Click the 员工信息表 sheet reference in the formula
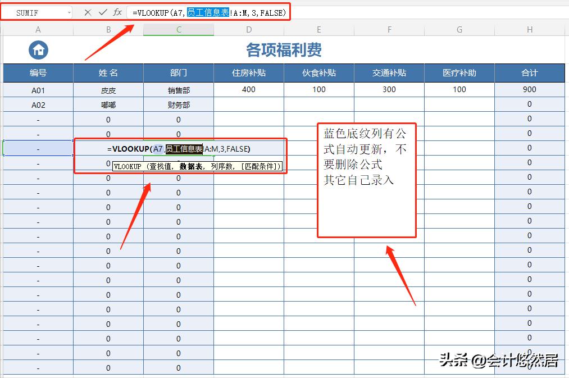The width and height of the screenshot is (569, 378). point(209,12)
